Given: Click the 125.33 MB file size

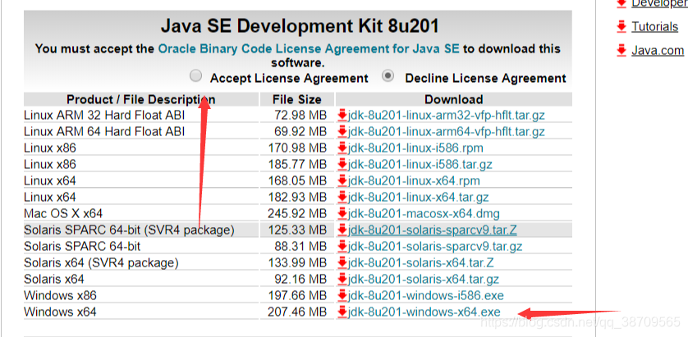Looking at the screenshot, I should pyautogui.click(x=297, y=230).
